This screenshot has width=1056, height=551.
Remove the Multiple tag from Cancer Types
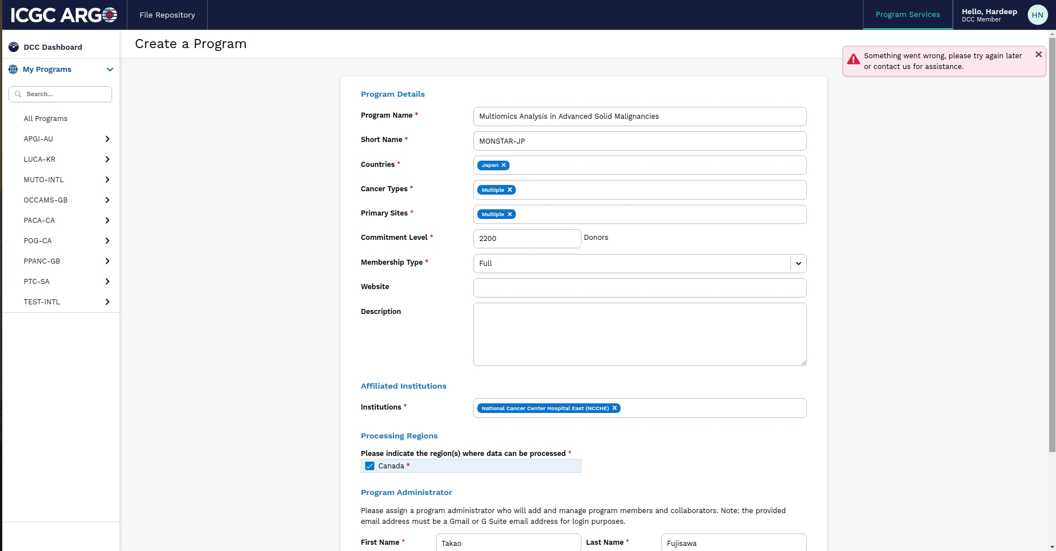[x=510, y=190]
